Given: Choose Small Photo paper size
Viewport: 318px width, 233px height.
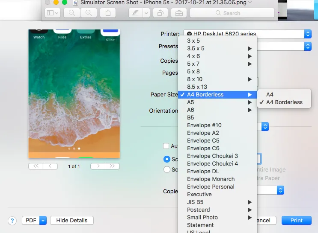Looking at the screenshot, I should click(x=217, y=218).
